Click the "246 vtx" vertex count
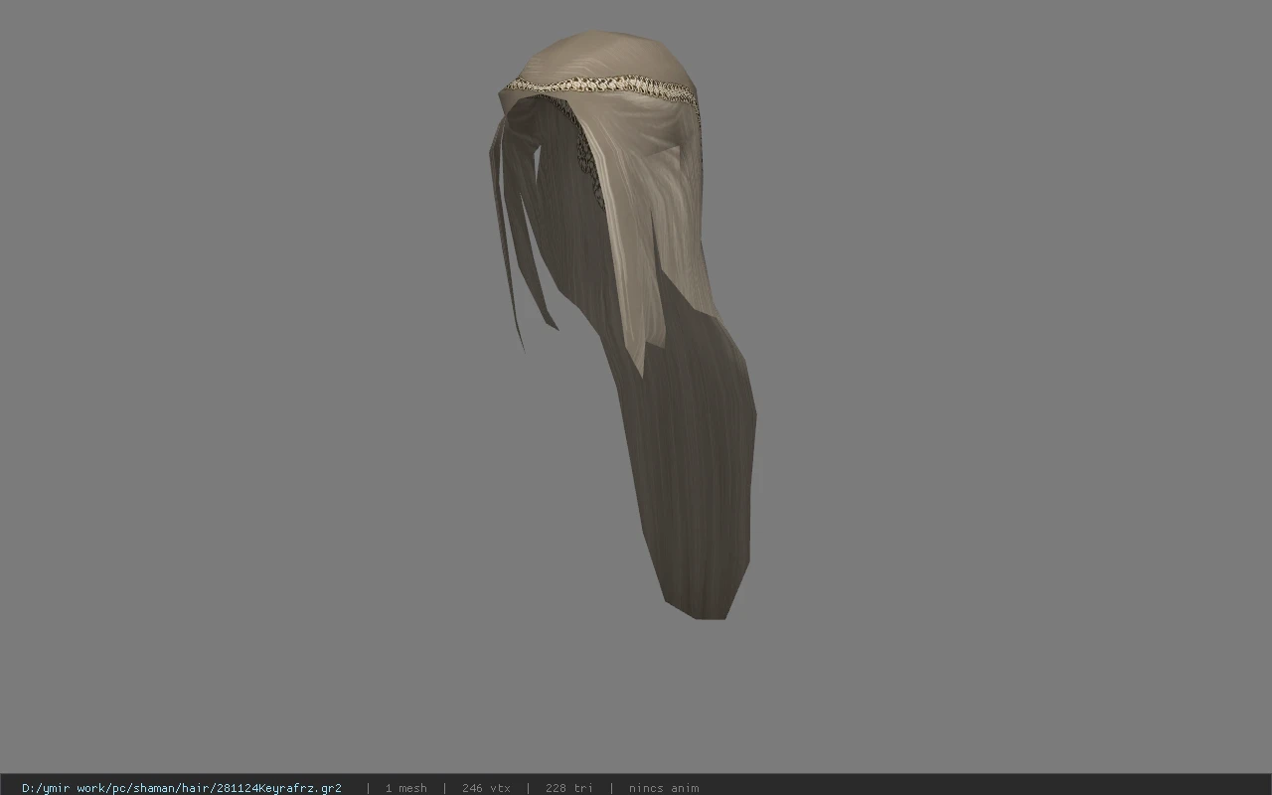Image resolution: width=1272 pixels, height=795 pixels. (x=486, y=788)
